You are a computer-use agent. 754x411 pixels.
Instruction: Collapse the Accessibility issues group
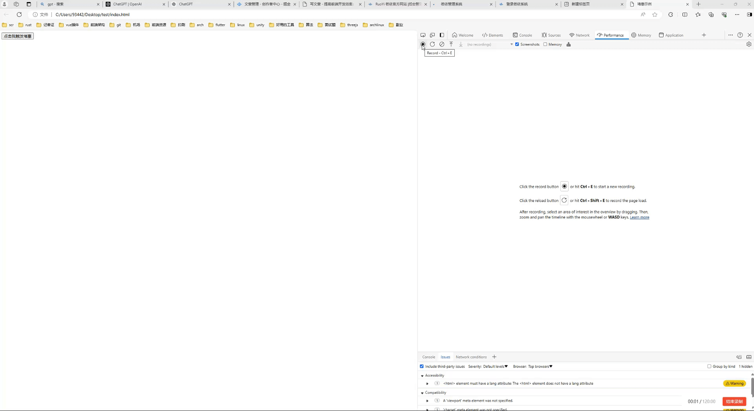tap(422, 376)
